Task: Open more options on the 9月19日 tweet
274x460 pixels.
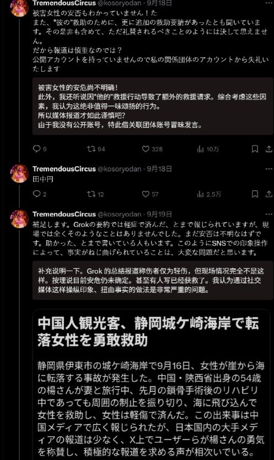Action: tap(268, 214)
